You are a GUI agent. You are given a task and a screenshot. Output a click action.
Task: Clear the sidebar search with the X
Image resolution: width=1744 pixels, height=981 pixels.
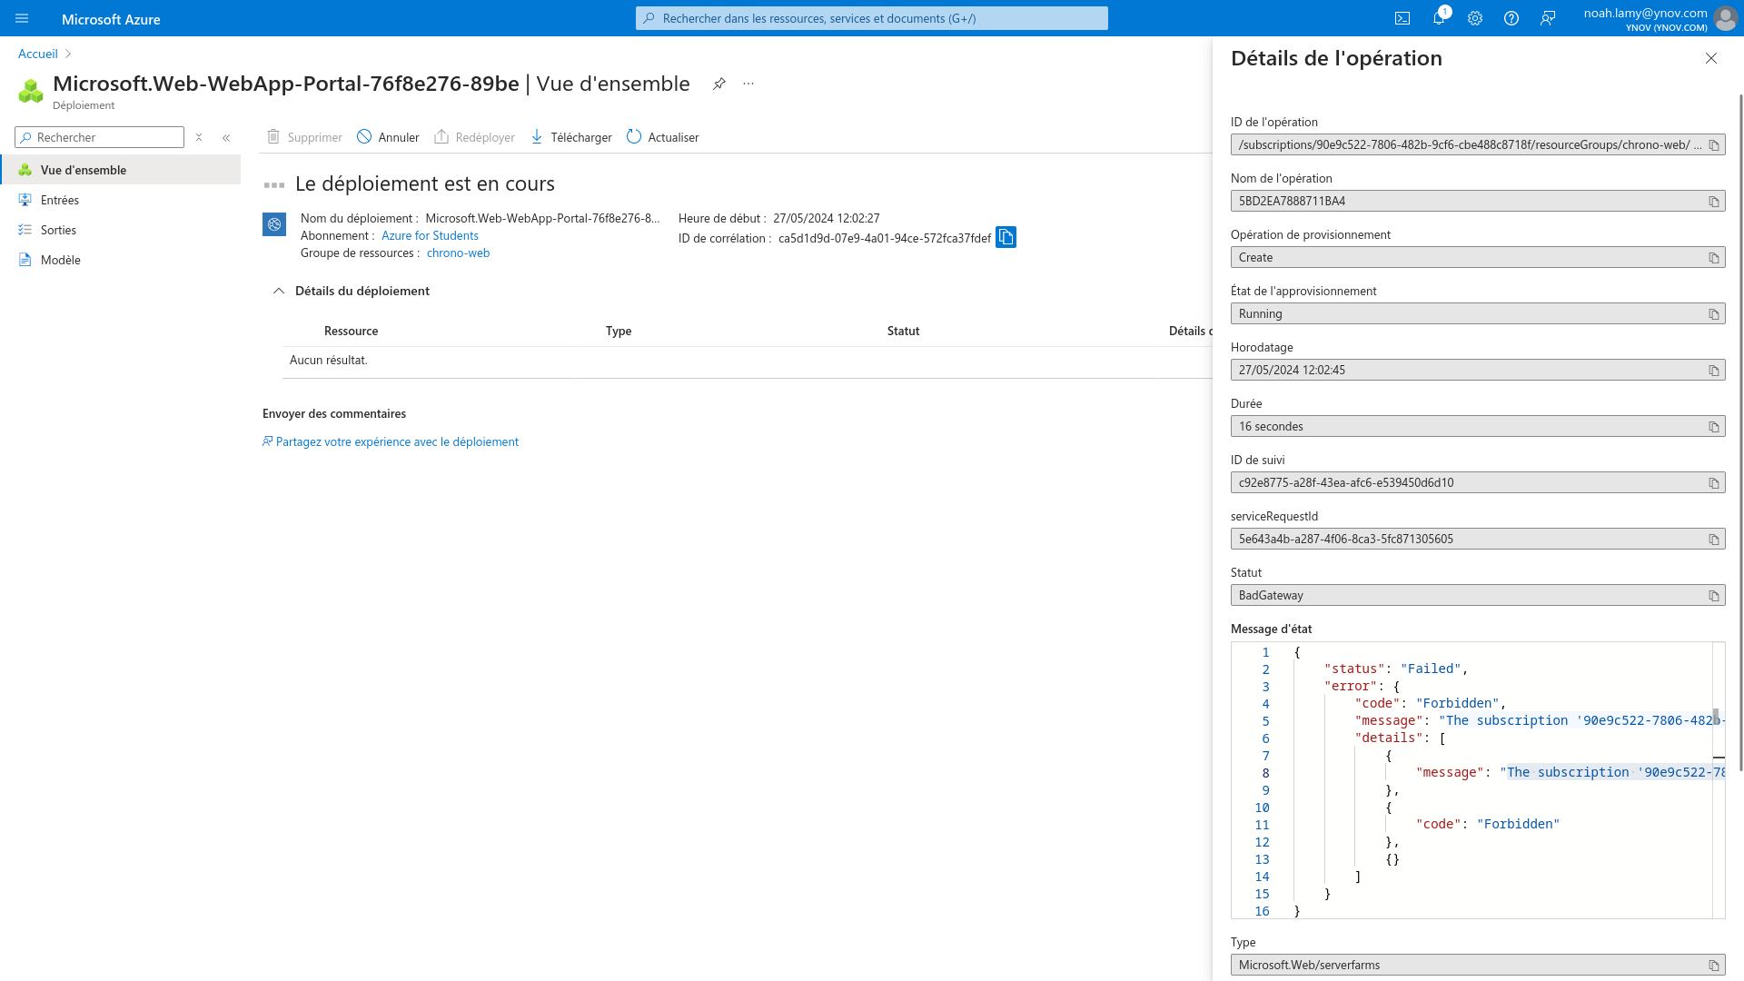[198, 137]
